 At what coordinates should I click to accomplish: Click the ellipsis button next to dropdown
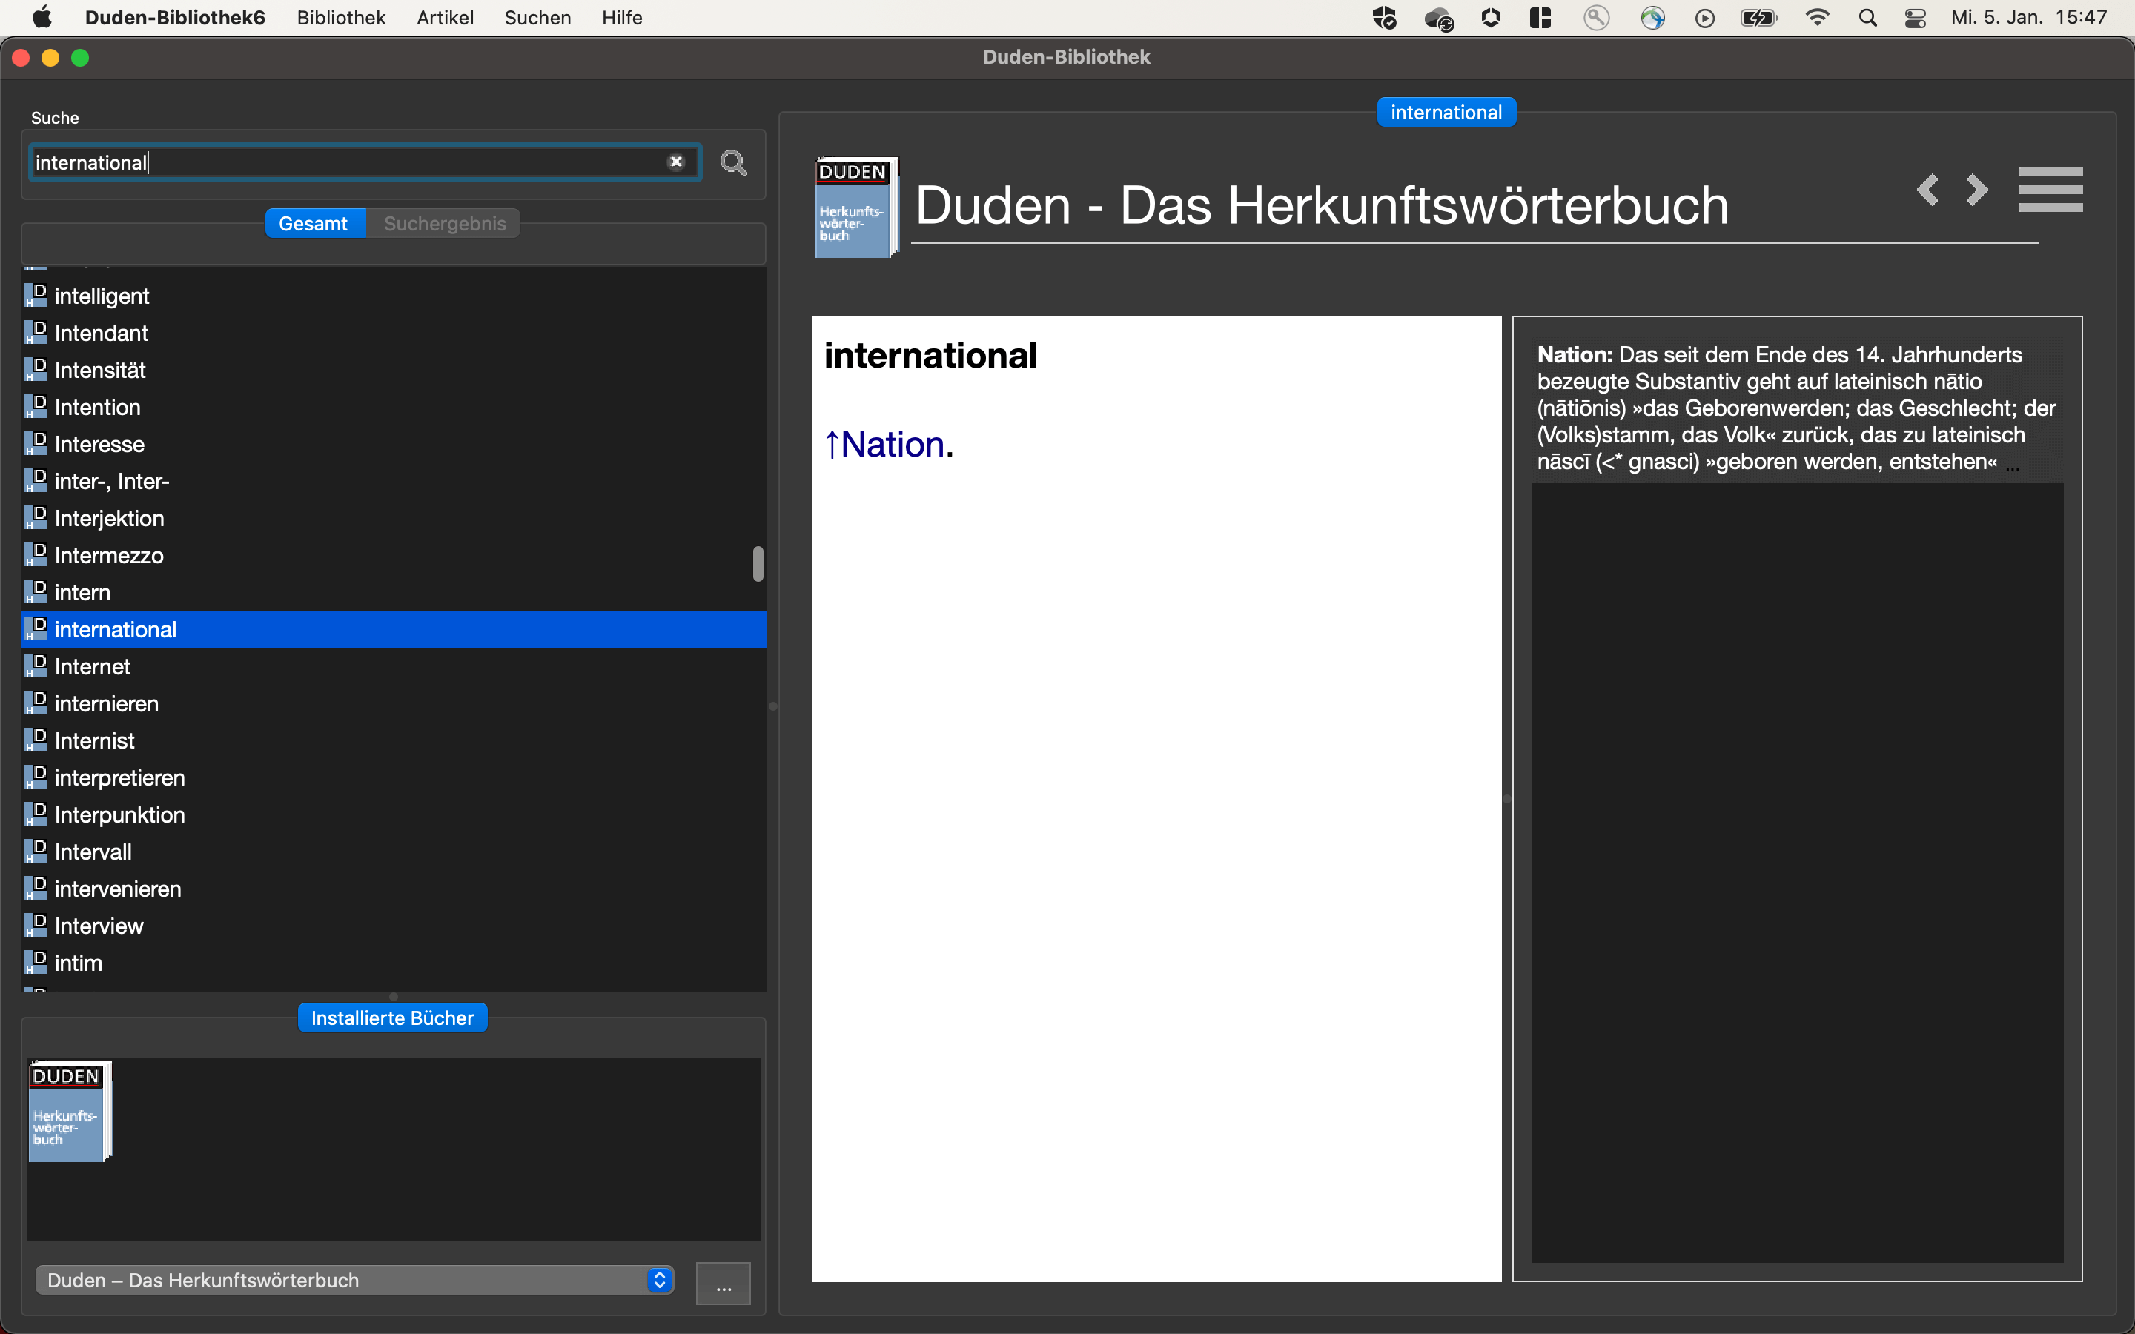tap(724, 1283)
